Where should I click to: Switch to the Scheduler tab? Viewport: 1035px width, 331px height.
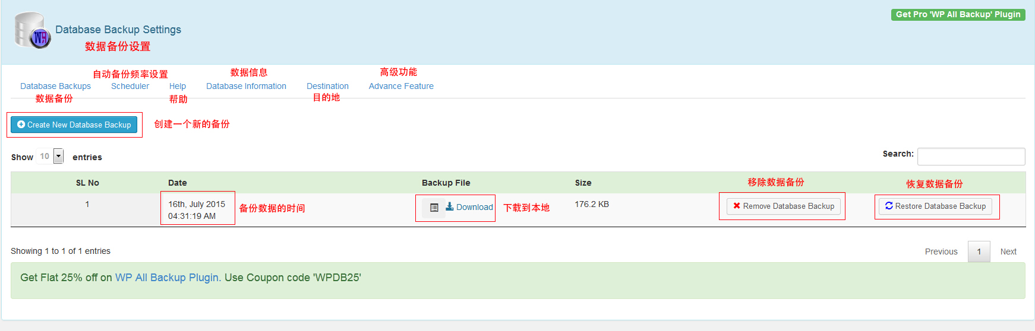pyautogui.click(x=130, y=86)
